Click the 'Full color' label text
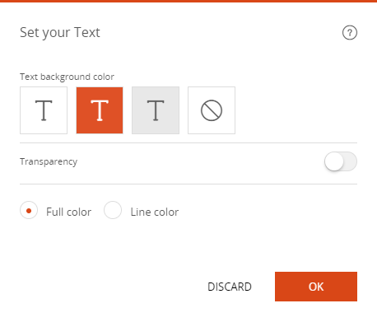 (68, 212)
